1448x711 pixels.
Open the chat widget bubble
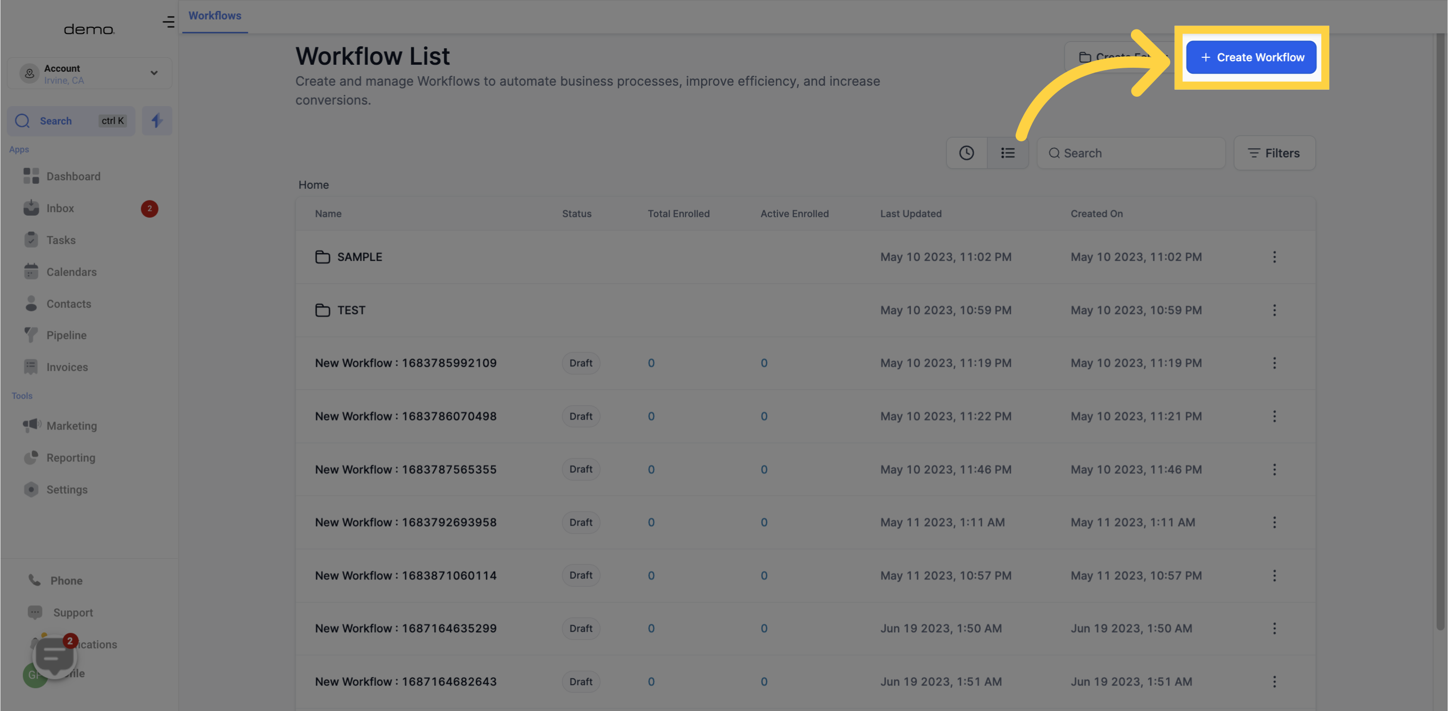[x=54, y=656]
